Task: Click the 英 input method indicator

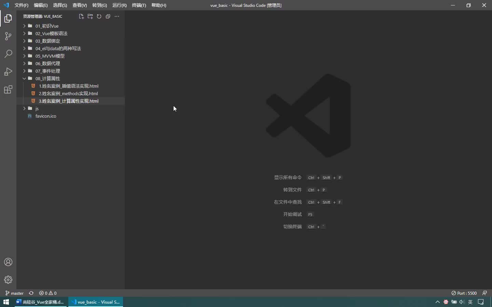Action: click(x=470, y=302)
